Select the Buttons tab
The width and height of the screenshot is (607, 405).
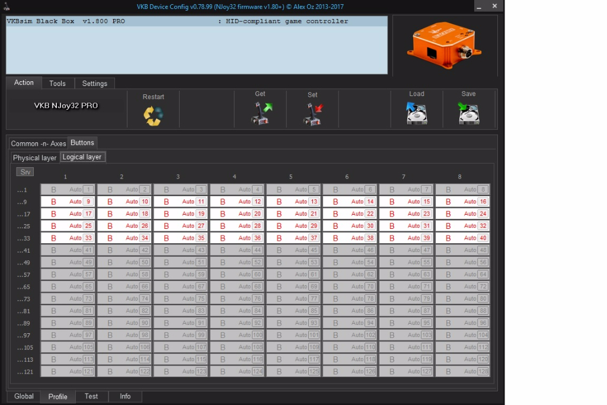tap(82, 142)
